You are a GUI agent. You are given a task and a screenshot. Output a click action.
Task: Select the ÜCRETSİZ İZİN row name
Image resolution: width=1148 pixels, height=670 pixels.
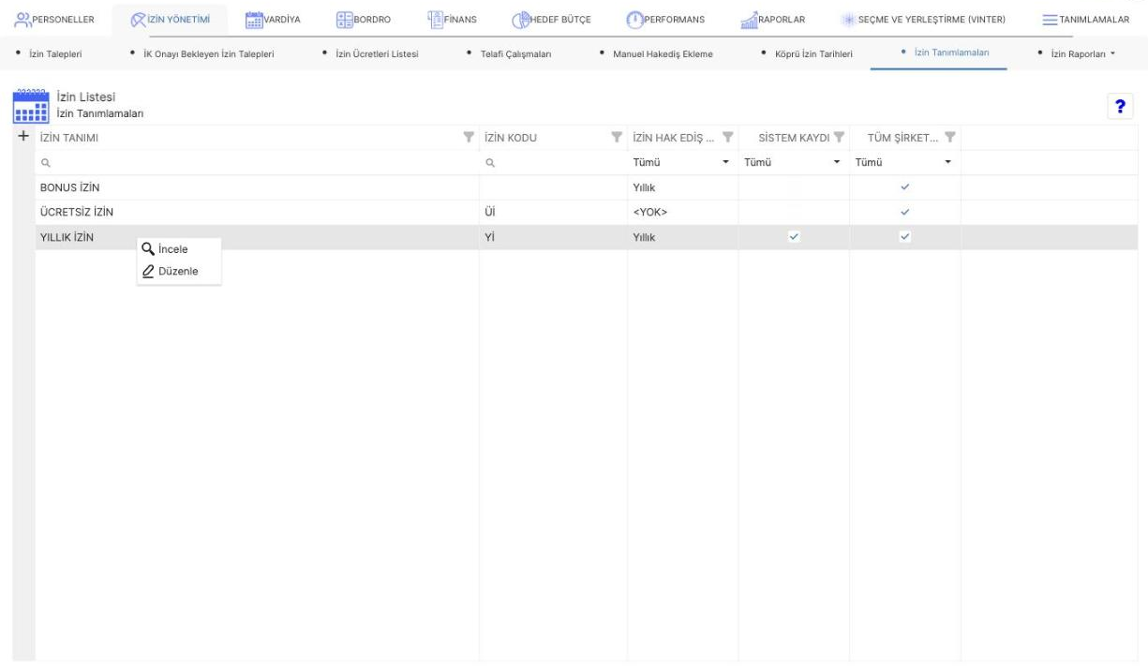[76, 212]
